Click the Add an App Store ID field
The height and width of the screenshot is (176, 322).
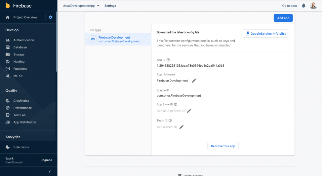[x=171, y=111]
